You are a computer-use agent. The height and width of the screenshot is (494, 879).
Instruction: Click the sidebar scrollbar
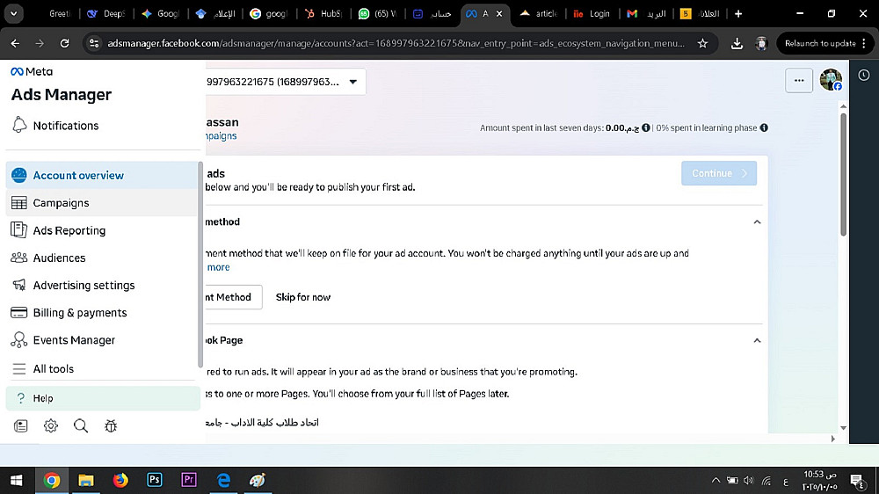pyautogui.click(x=200, y=265)
